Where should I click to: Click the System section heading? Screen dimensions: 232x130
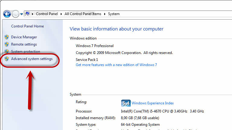76,94
